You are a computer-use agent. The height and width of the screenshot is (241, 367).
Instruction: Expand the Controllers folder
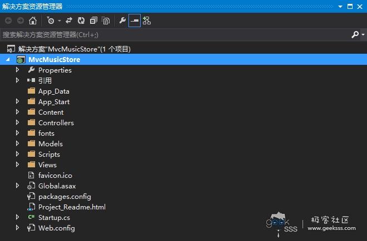click(x=17, y=122)
